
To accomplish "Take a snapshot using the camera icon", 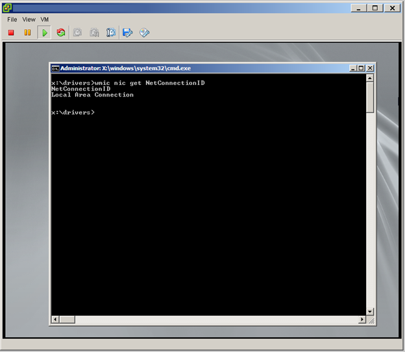I will click(77, 32).
